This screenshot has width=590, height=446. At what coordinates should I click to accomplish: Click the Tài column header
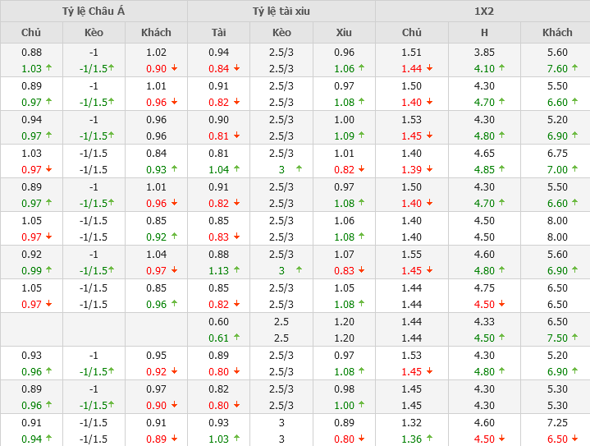[218, 32]
